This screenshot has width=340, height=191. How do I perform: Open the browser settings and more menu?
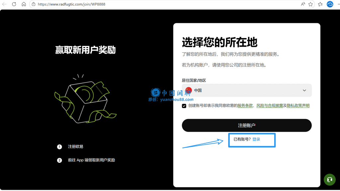(338, 4)
